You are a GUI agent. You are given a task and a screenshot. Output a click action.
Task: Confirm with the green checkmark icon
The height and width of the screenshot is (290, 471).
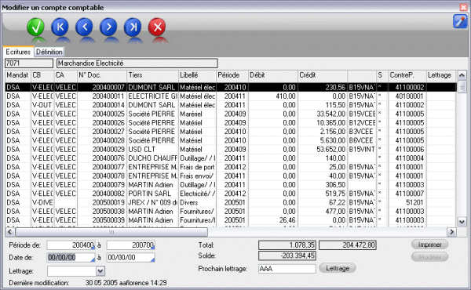coord(35,27)
